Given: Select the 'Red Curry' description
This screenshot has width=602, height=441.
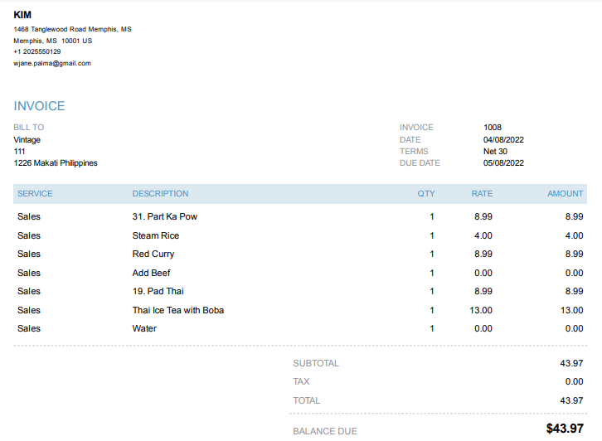Looking at the screenshot, I should tap(153, 254).
